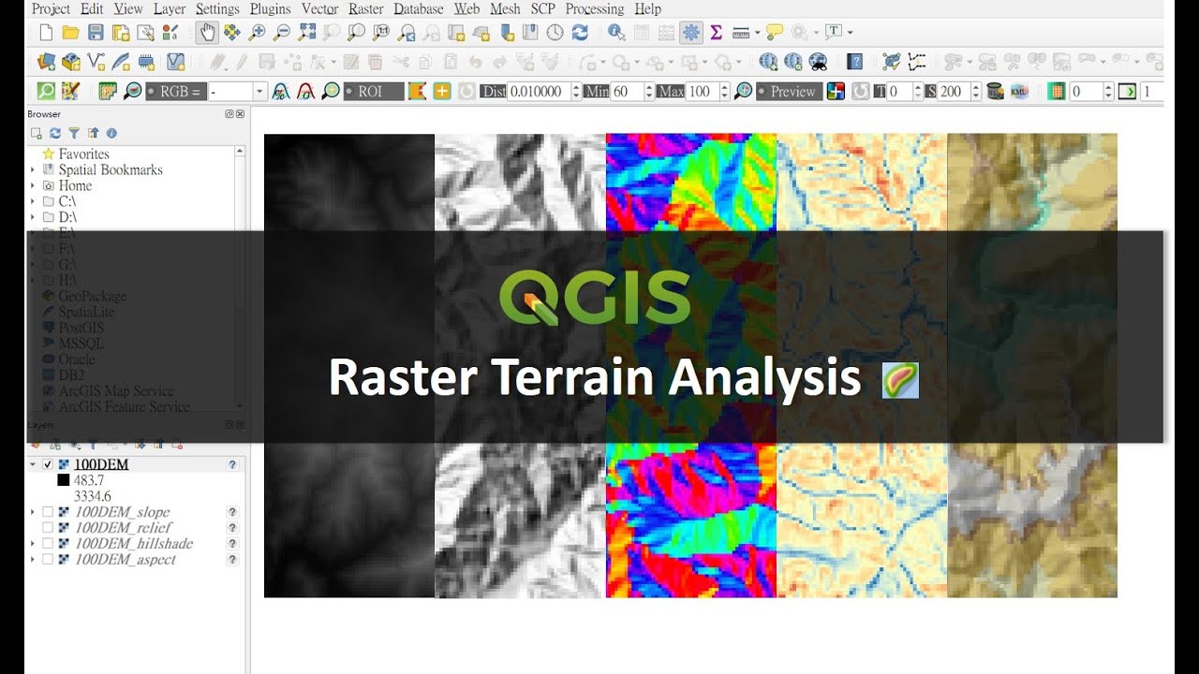Click the Temporal Controller clock icon
Viewport: 1199px width, 674px height.
tap(555, 33)
